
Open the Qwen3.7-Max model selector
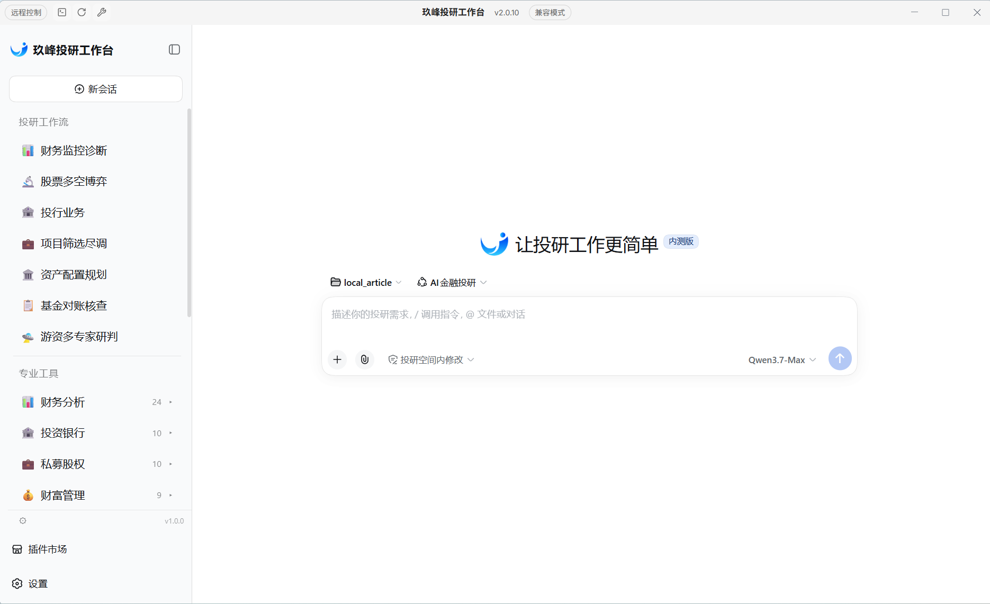[782, 360]
